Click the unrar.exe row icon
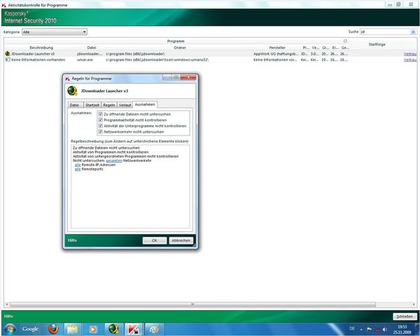 (8, 59)
